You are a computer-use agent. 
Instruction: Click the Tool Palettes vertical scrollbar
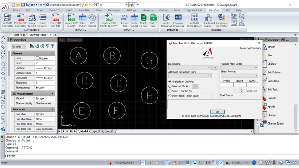295,87
